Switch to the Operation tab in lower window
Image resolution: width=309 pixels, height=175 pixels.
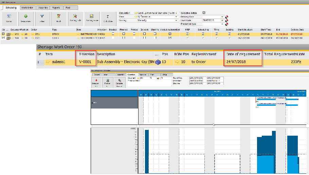[x=131, y=75]
